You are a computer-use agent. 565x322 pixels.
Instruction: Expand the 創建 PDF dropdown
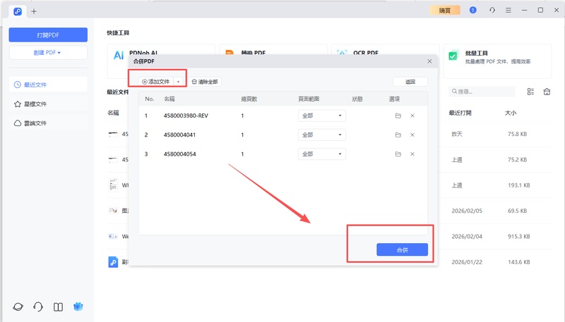pyautogui.click(x=48, y=53)
